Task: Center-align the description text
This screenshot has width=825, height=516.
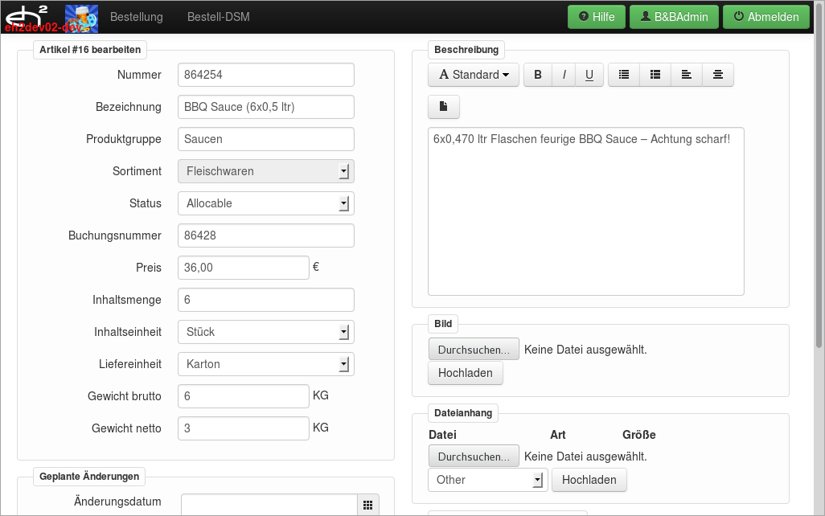Action: [717, 75]
